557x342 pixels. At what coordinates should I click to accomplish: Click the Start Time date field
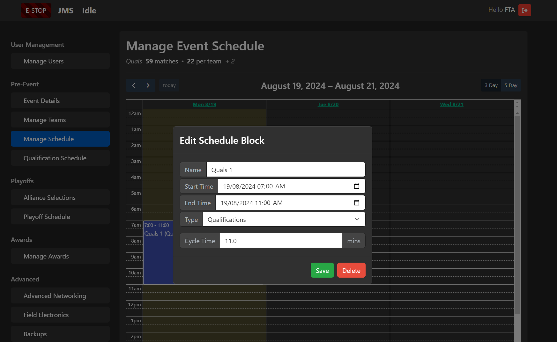click(x=292, y=186)
